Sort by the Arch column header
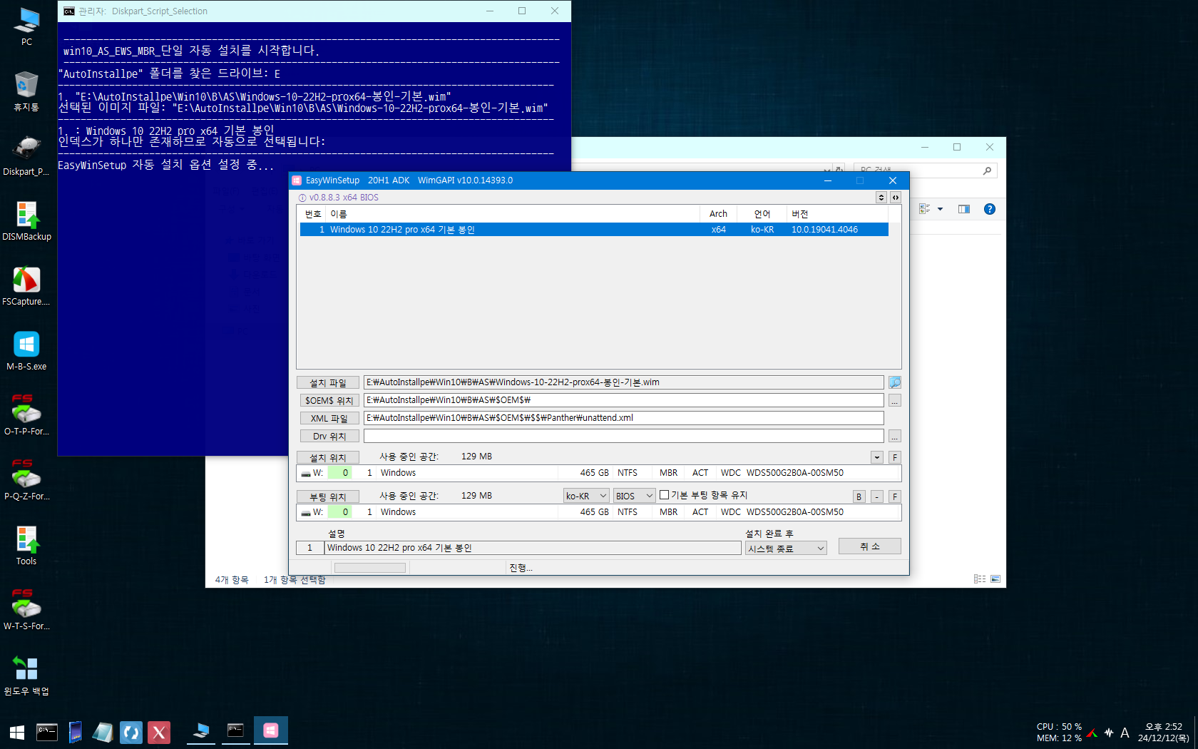Screen dimensions: 1198x749 tap(718, 214)
